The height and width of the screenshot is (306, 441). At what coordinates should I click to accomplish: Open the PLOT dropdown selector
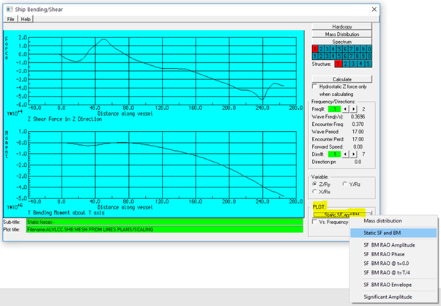click(x=342, y=213)
